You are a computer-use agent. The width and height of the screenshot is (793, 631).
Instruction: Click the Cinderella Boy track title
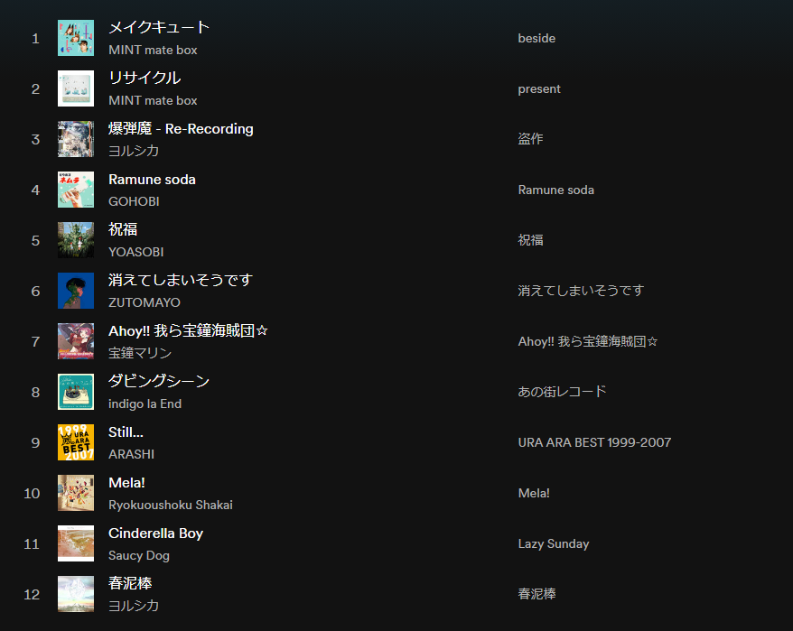[x=155, y=534]
